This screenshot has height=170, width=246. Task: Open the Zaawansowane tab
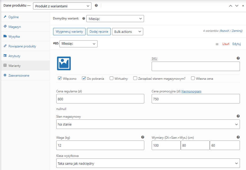click(25, 76)
